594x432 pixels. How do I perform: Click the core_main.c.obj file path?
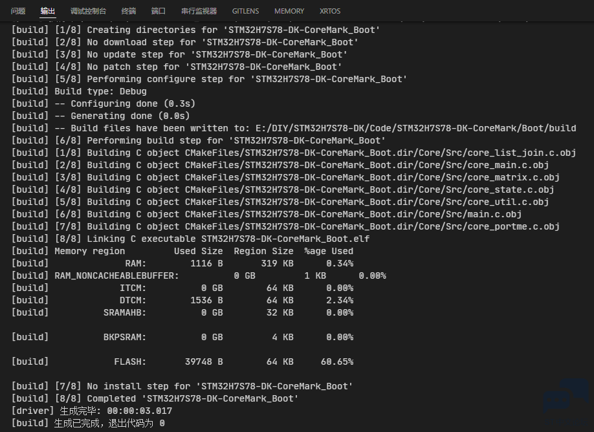pyautogui.click(x=367, y=165)
